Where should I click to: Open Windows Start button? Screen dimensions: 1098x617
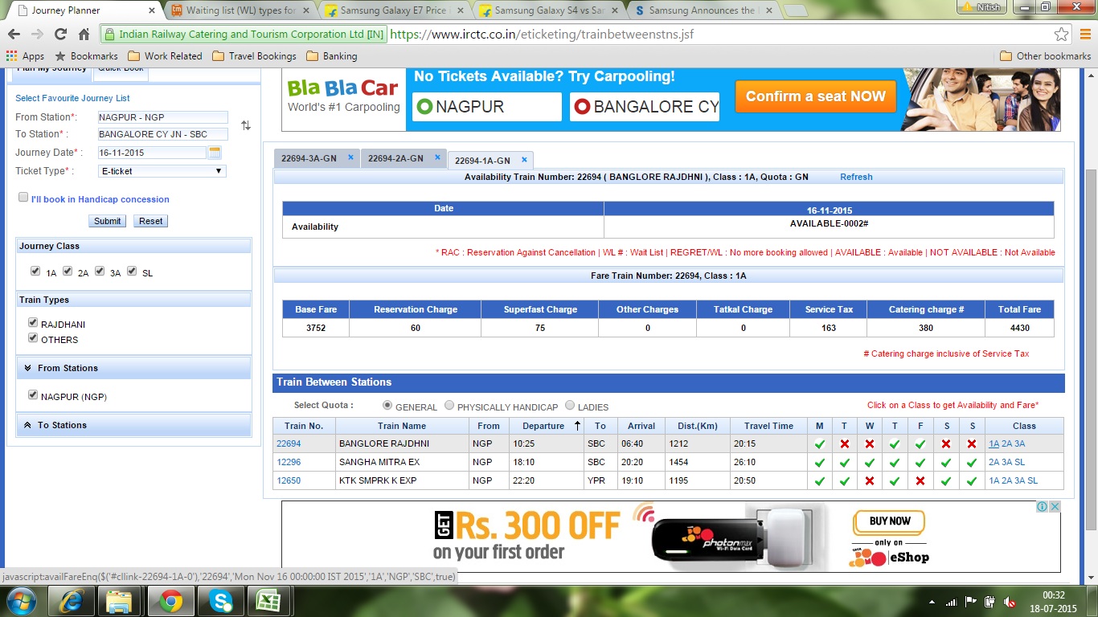click(20, 601)
